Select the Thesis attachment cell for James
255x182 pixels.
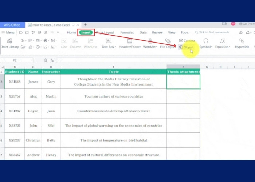(x=183, y=82)
